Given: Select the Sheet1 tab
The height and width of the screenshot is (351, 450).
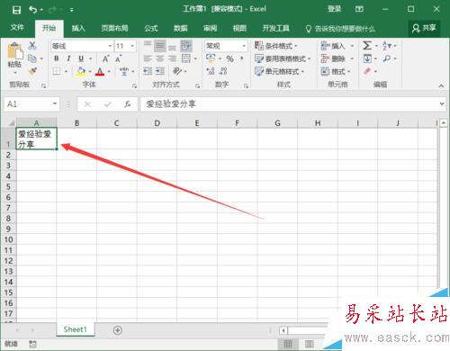Looking at the screenshot, I should click(75, 329).
